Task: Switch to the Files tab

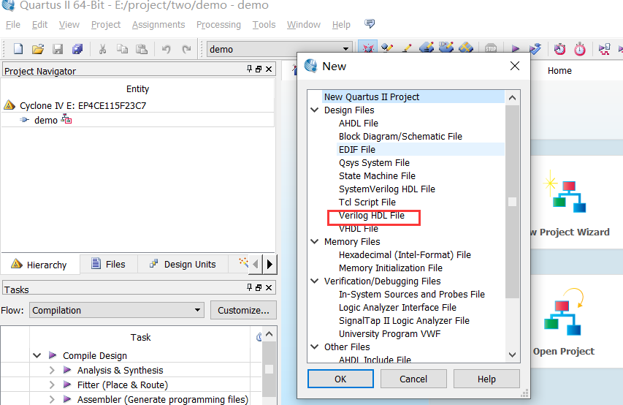Action: click(x=109, y=264)
